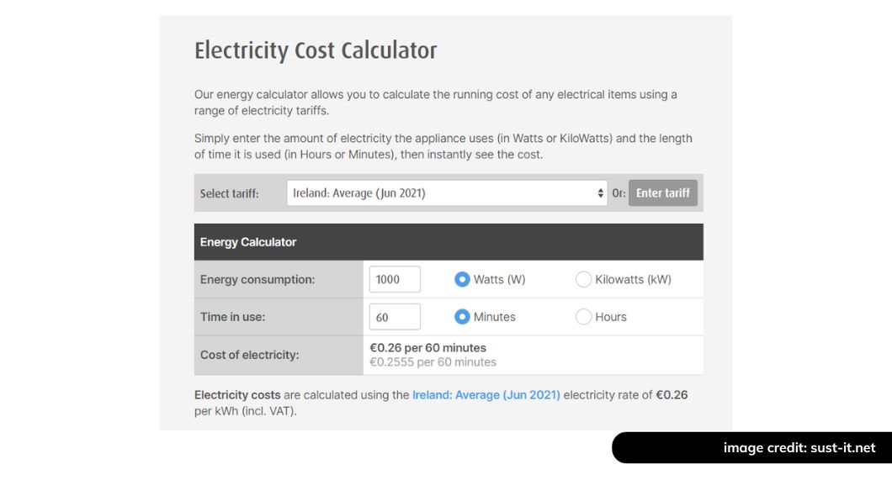Click the €0.26 per 60 minutes result
892x501 pixels.
click(427, 348)
